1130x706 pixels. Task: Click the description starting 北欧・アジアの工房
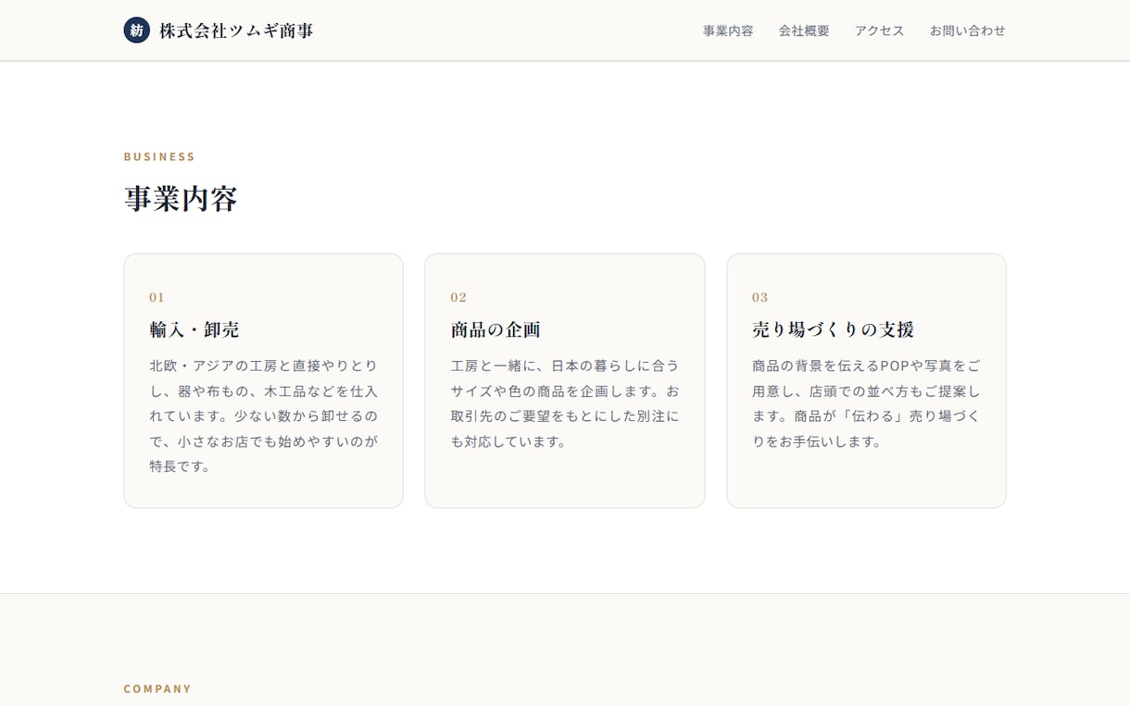(264, 416)
